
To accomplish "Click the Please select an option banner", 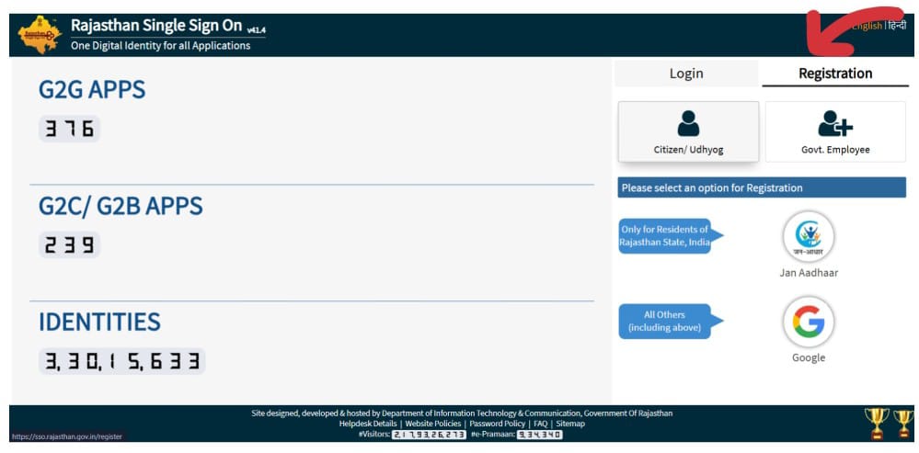I will tap(762, 187).
